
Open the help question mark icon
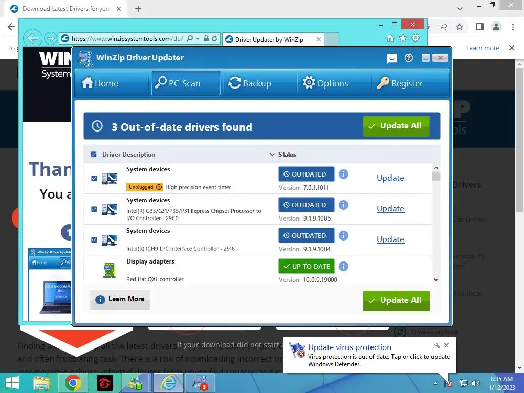pyautogui.click(x=408, y=58)
